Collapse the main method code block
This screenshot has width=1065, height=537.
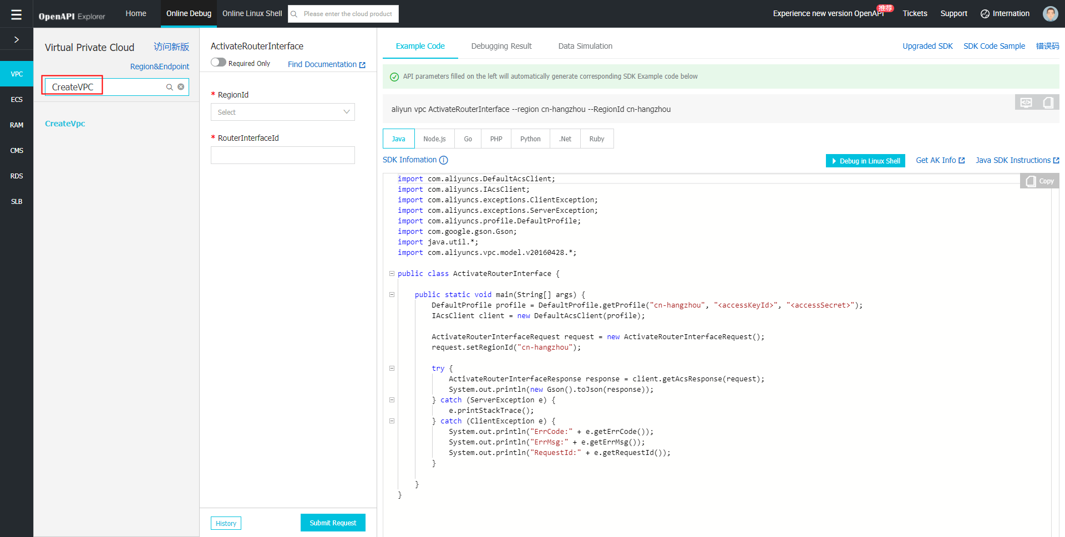pos(392,294)
